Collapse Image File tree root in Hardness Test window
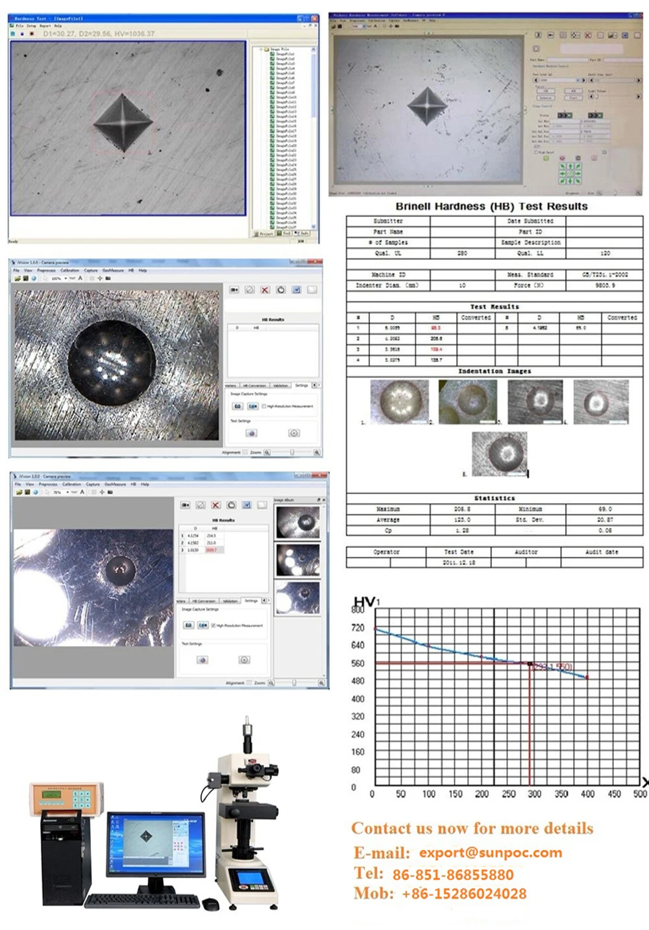This screenshot has height=930, width=649. (262, 49)
